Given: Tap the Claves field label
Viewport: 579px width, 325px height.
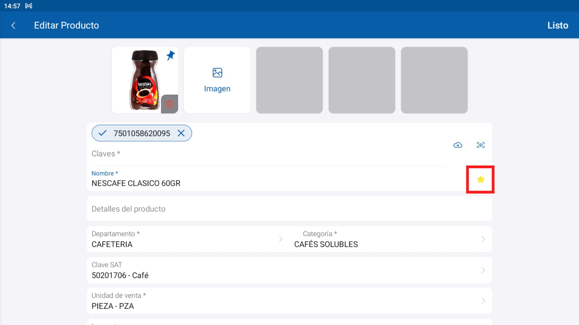Looking at the screenshot, I should pos(106,153).
